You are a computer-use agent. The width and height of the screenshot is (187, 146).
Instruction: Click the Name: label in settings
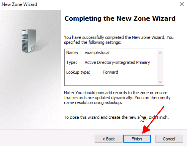[x=72, y=53]
